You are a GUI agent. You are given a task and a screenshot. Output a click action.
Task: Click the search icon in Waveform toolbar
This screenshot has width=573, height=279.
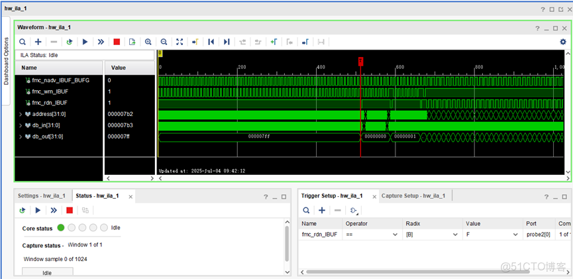pos(23,42)
